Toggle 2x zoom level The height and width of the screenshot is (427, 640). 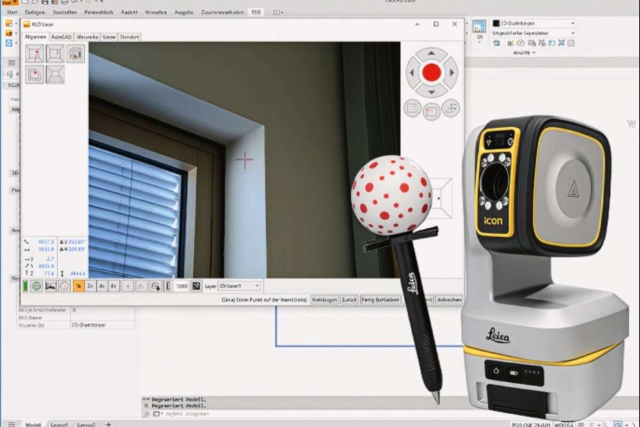[x=91, y=286]
